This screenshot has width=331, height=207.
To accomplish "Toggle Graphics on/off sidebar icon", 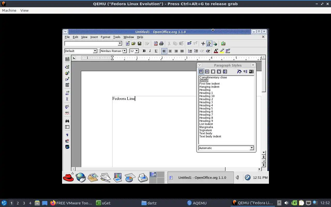I will coord(67,141).
